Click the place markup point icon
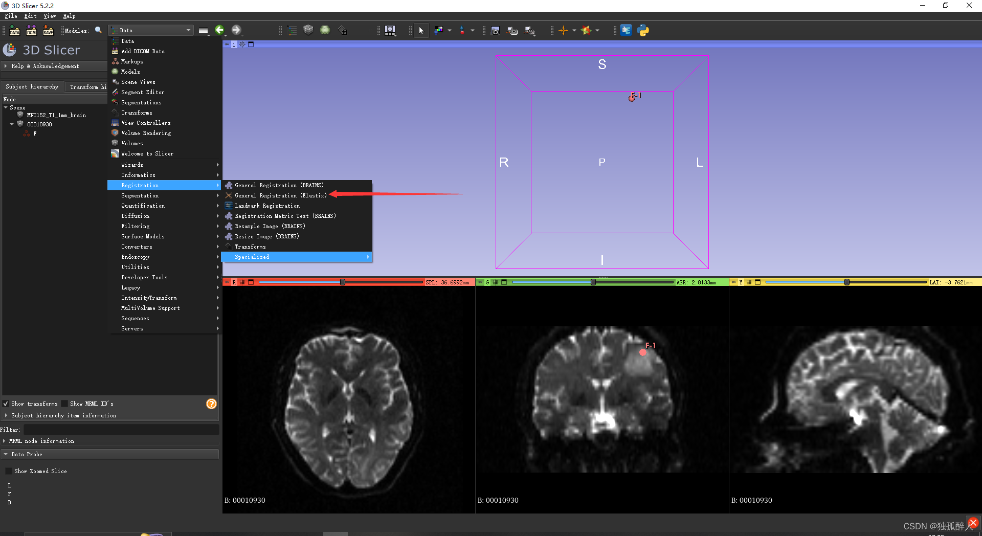Viewport: 982px width, 536px height. tap(462, 30)
